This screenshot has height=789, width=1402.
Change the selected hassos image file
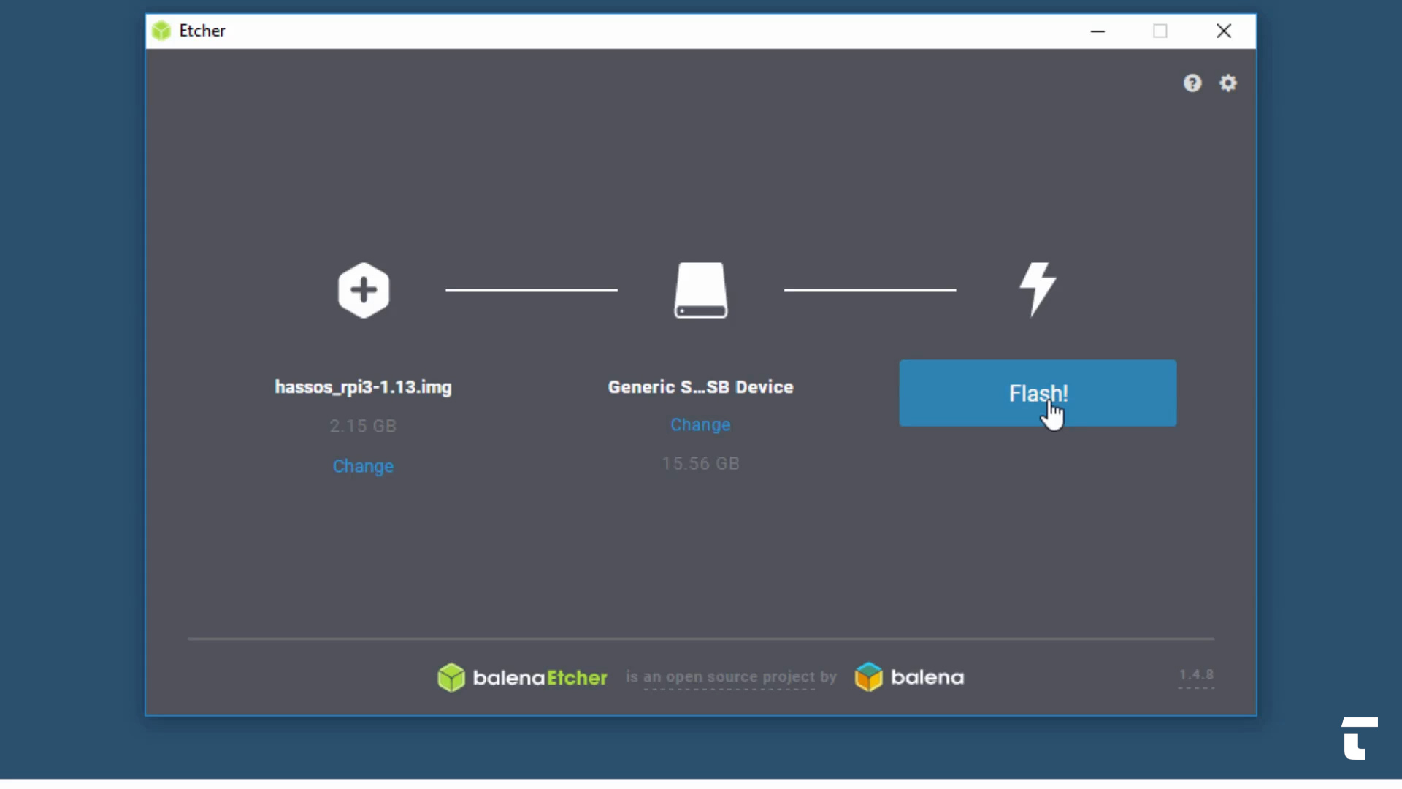(x=363, y=466)
